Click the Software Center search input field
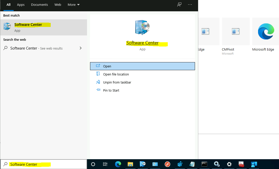The height and width of the screenshot is (169, 279). click(x=44, y=164)
